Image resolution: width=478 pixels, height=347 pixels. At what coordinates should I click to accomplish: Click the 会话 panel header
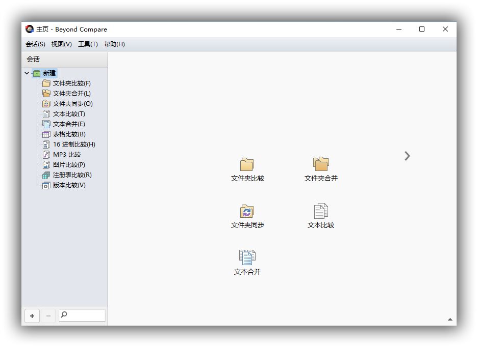[65, 60]
